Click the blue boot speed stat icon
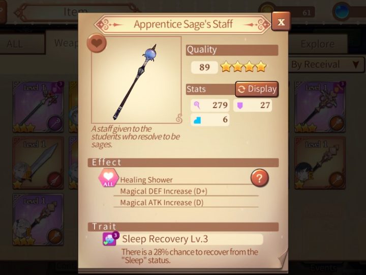Screen dimensions: 366x275 tap(197, 120)
